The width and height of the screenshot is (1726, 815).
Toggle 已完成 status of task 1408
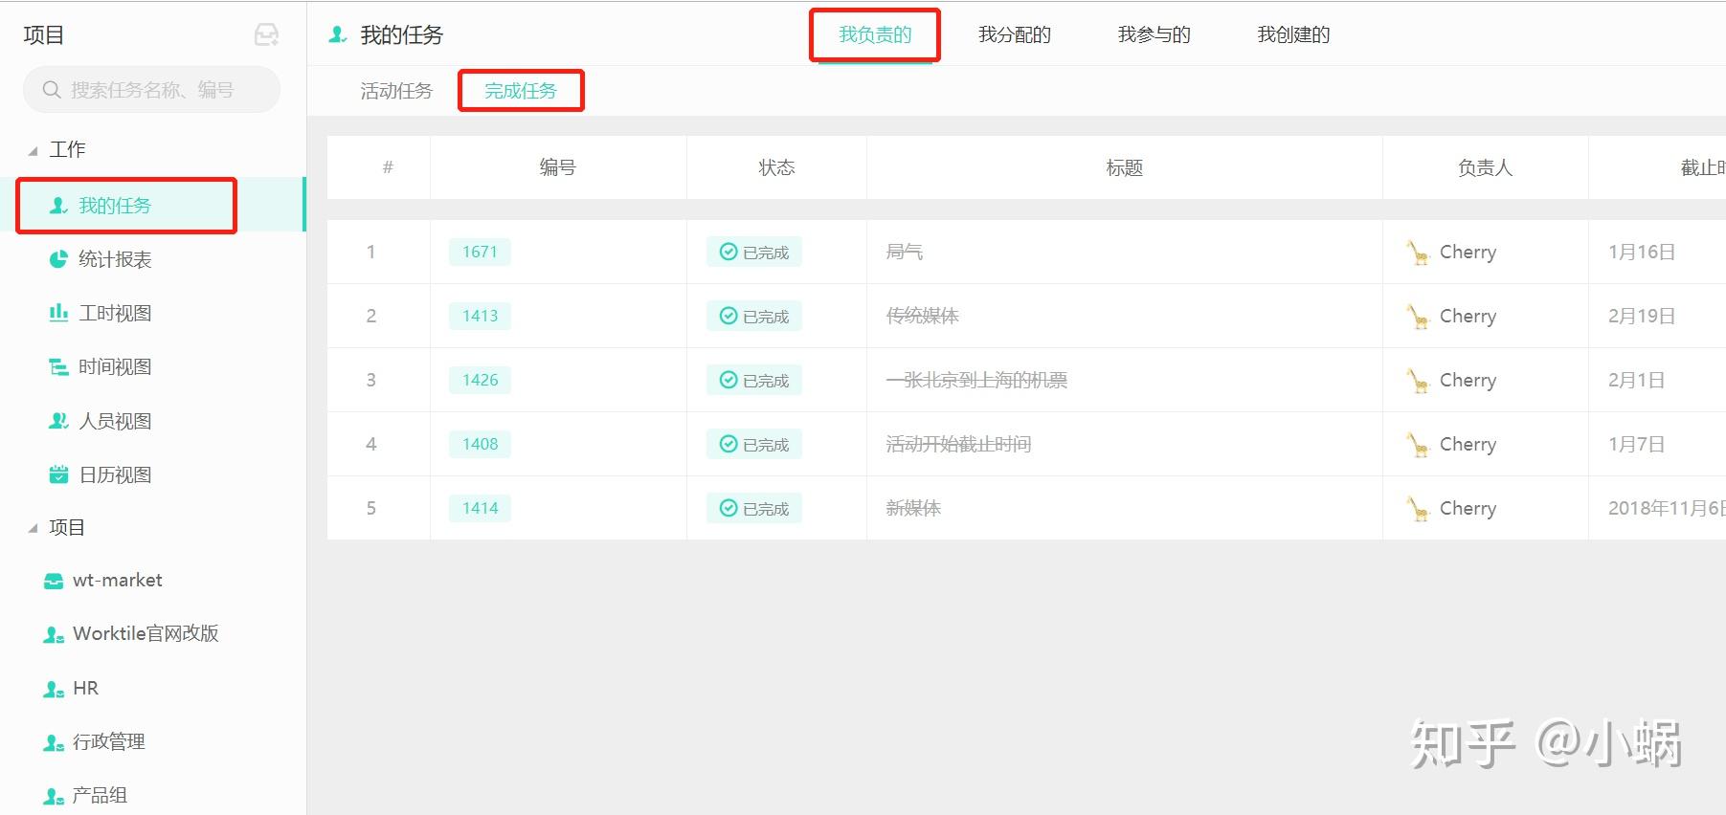click(754, 444)
